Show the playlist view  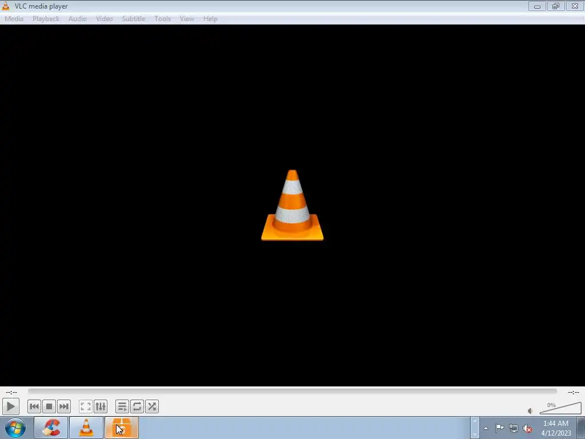(x=122, y=406)
